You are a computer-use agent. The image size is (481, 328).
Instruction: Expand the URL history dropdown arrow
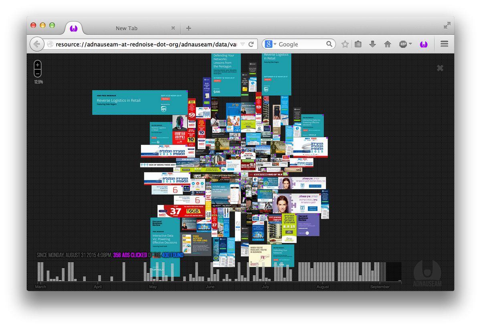[243, 44]
